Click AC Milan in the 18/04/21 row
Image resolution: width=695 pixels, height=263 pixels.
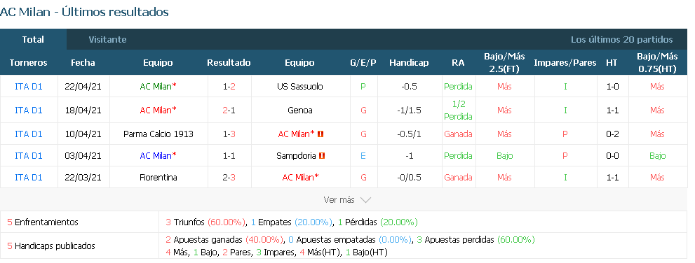158,110
